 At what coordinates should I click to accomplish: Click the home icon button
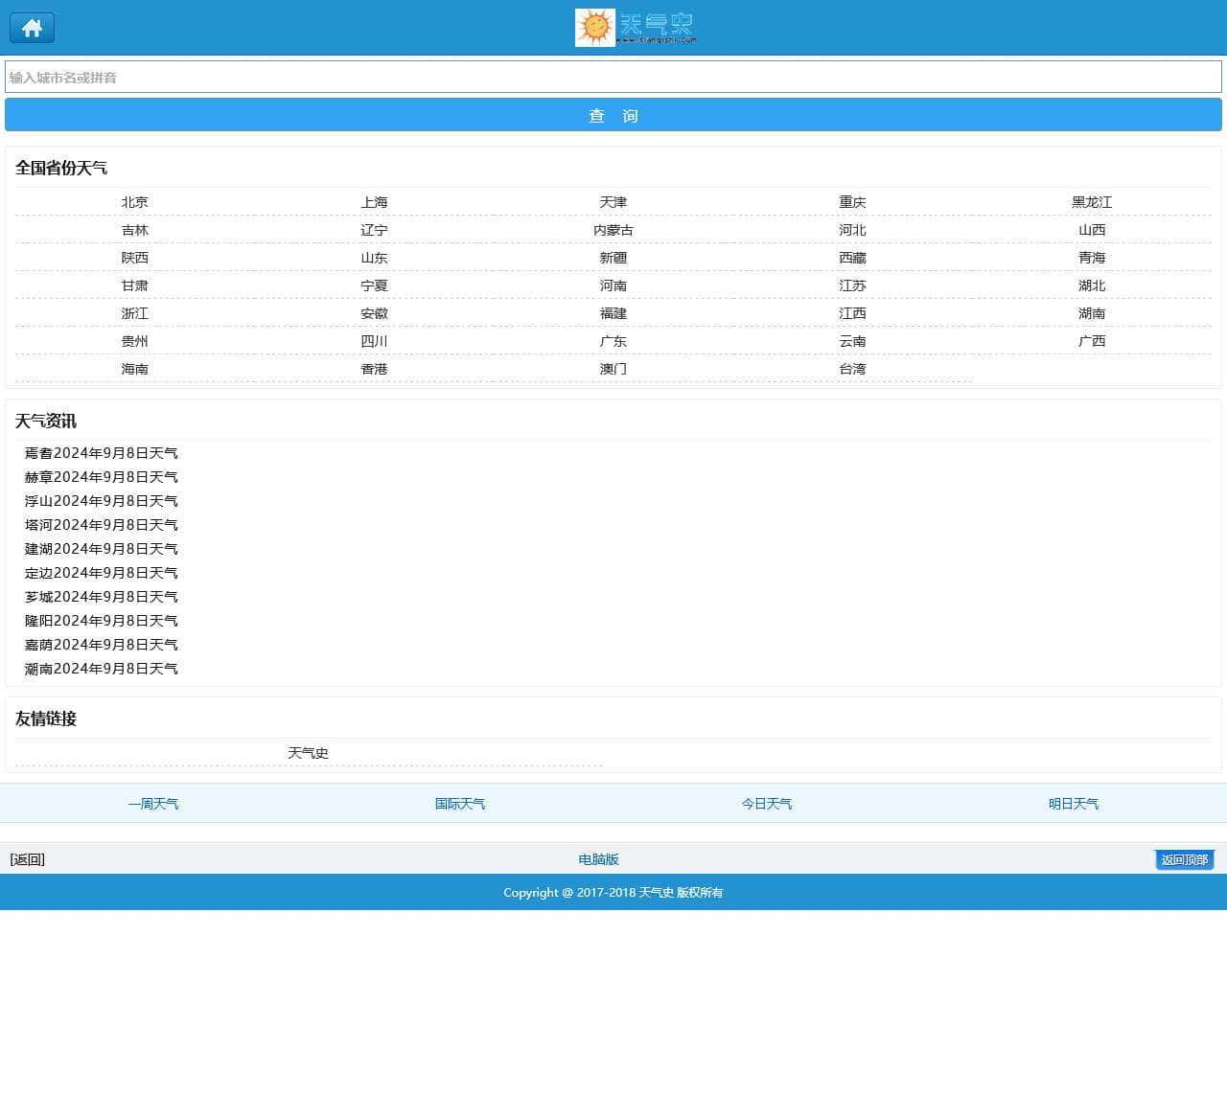pyautogui.click(x=32, y=28)
